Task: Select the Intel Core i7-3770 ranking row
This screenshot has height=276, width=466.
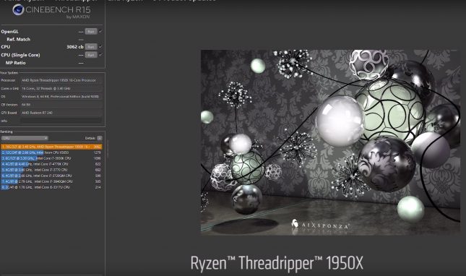Action: (51, 170)
